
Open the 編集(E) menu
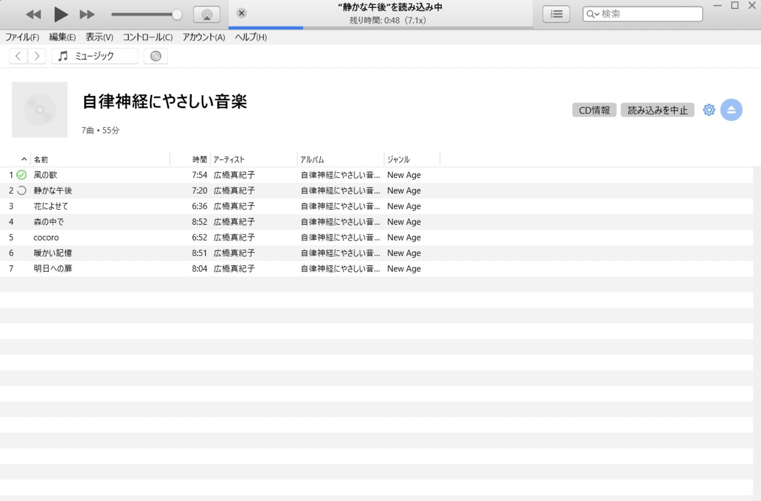click(x=62, y=37)
